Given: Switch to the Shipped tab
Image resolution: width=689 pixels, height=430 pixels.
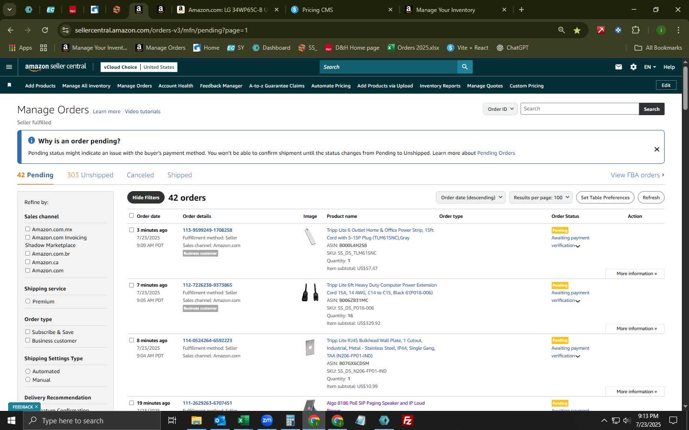Looking at the screenshot, I should [x=179, y=175].
